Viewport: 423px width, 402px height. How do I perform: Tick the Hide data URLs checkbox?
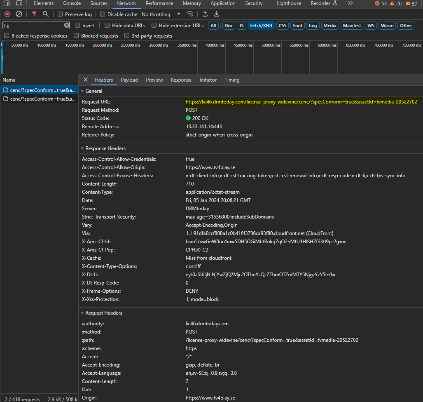(x=107, y=26)
